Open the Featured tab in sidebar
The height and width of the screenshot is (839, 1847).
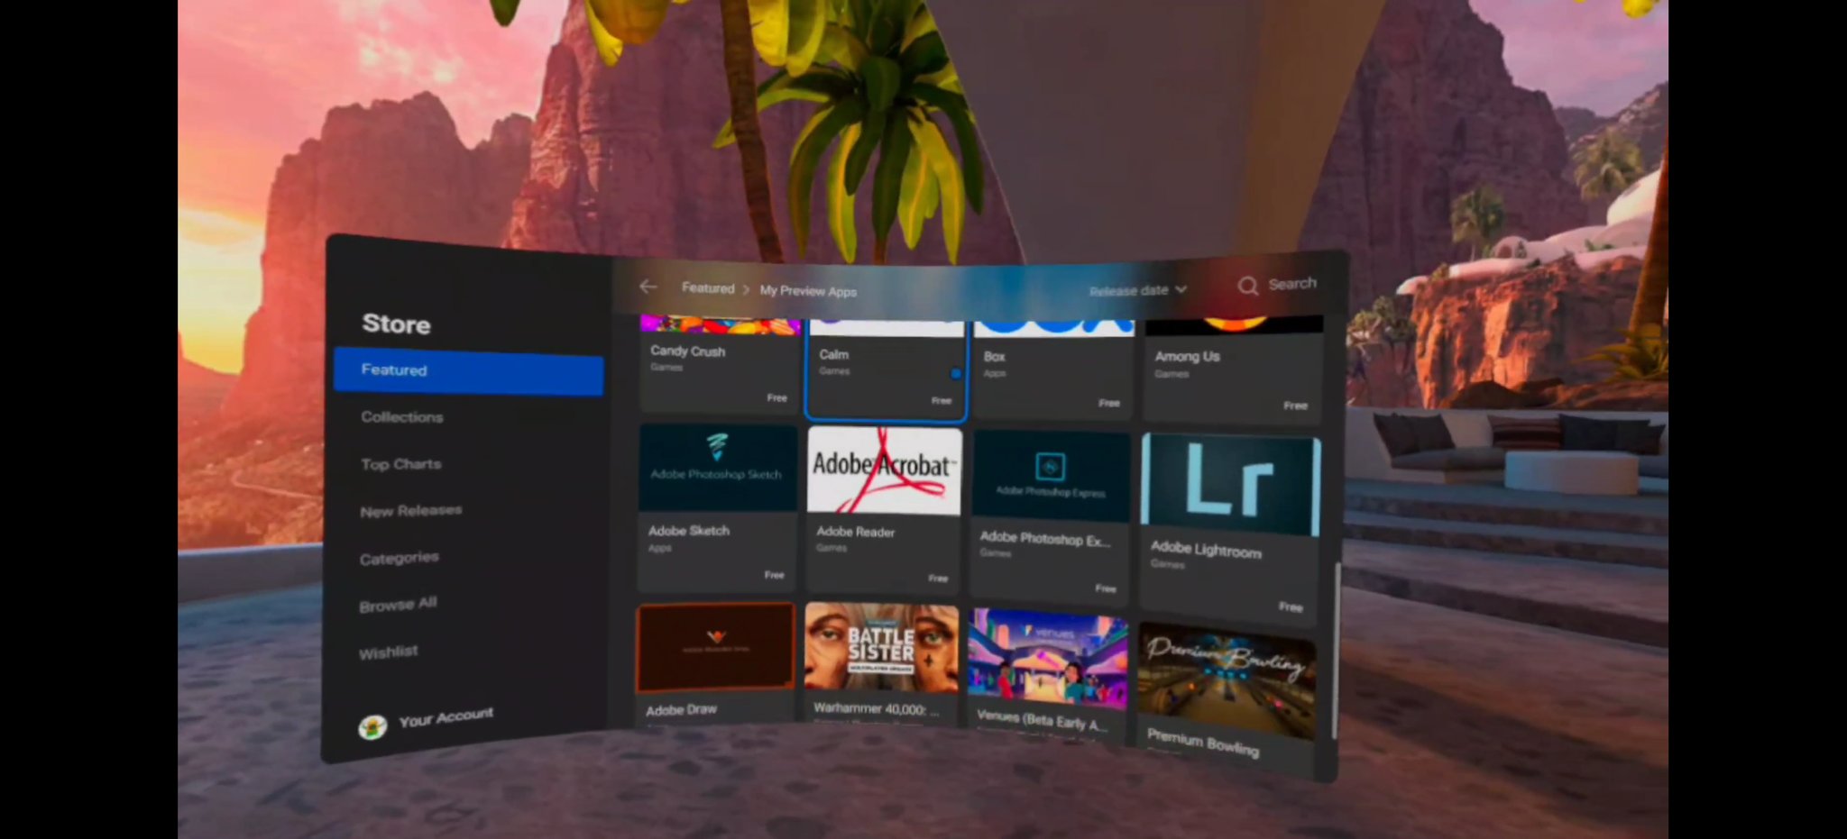point(467,370)
